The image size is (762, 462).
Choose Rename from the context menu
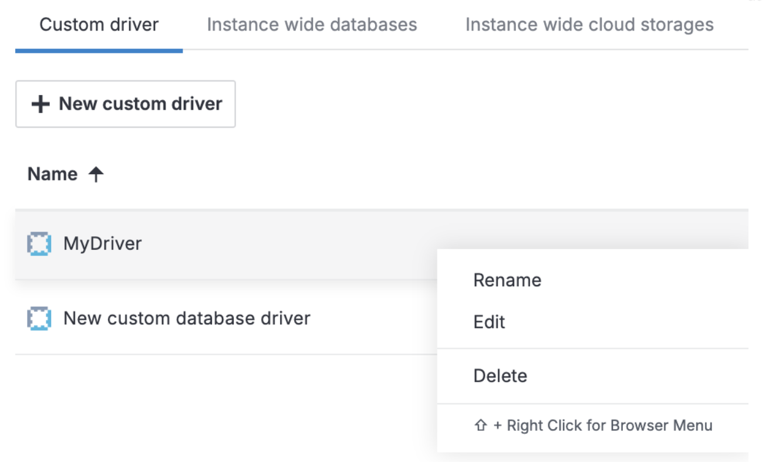click(x=507, y=280)
